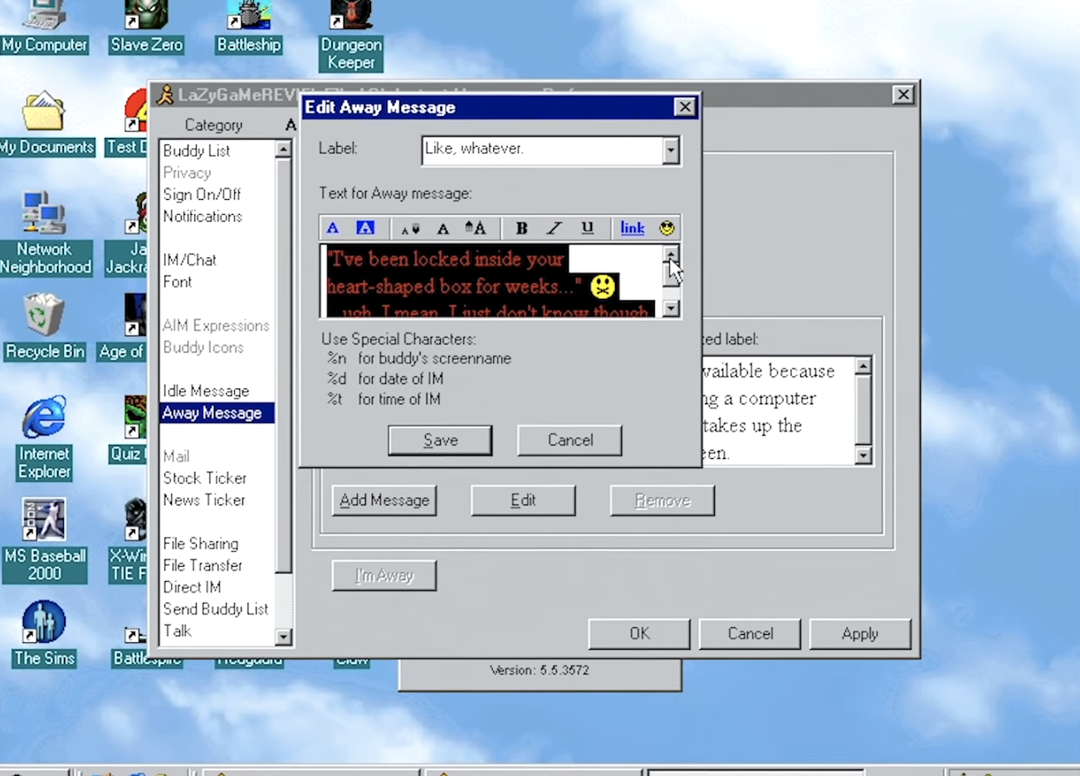Select News Ticker category

204,500
